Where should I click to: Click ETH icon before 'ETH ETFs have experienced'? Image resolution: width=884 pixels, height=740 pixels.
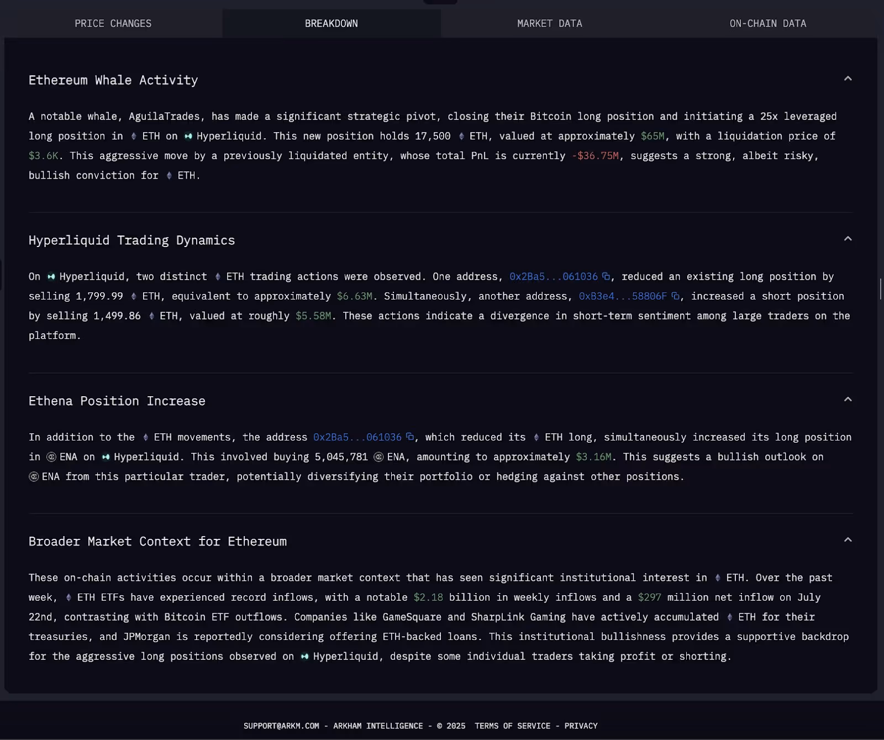(69, 597)
